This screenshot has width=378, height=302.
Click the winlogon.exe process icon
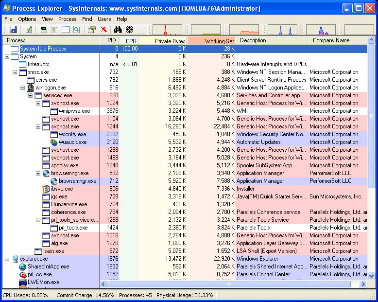tap(31, 88)
